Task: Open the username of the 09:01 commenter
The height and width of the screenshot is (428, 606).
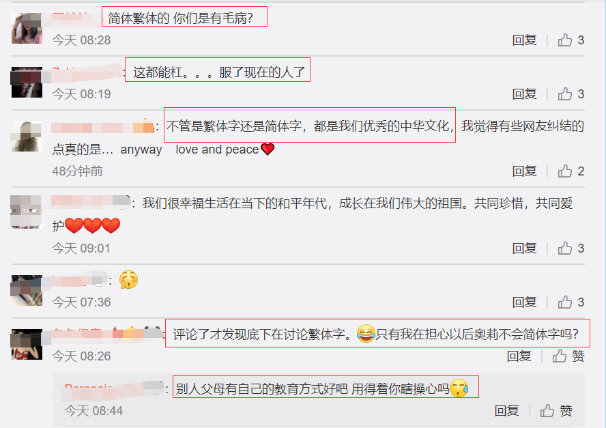Action: pyautogui.click(x=91, y=203)
